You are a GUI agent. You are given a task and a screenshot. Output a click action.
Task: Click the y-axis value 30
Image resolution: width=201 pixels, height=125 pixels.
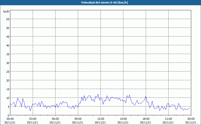tap(8, 63)
